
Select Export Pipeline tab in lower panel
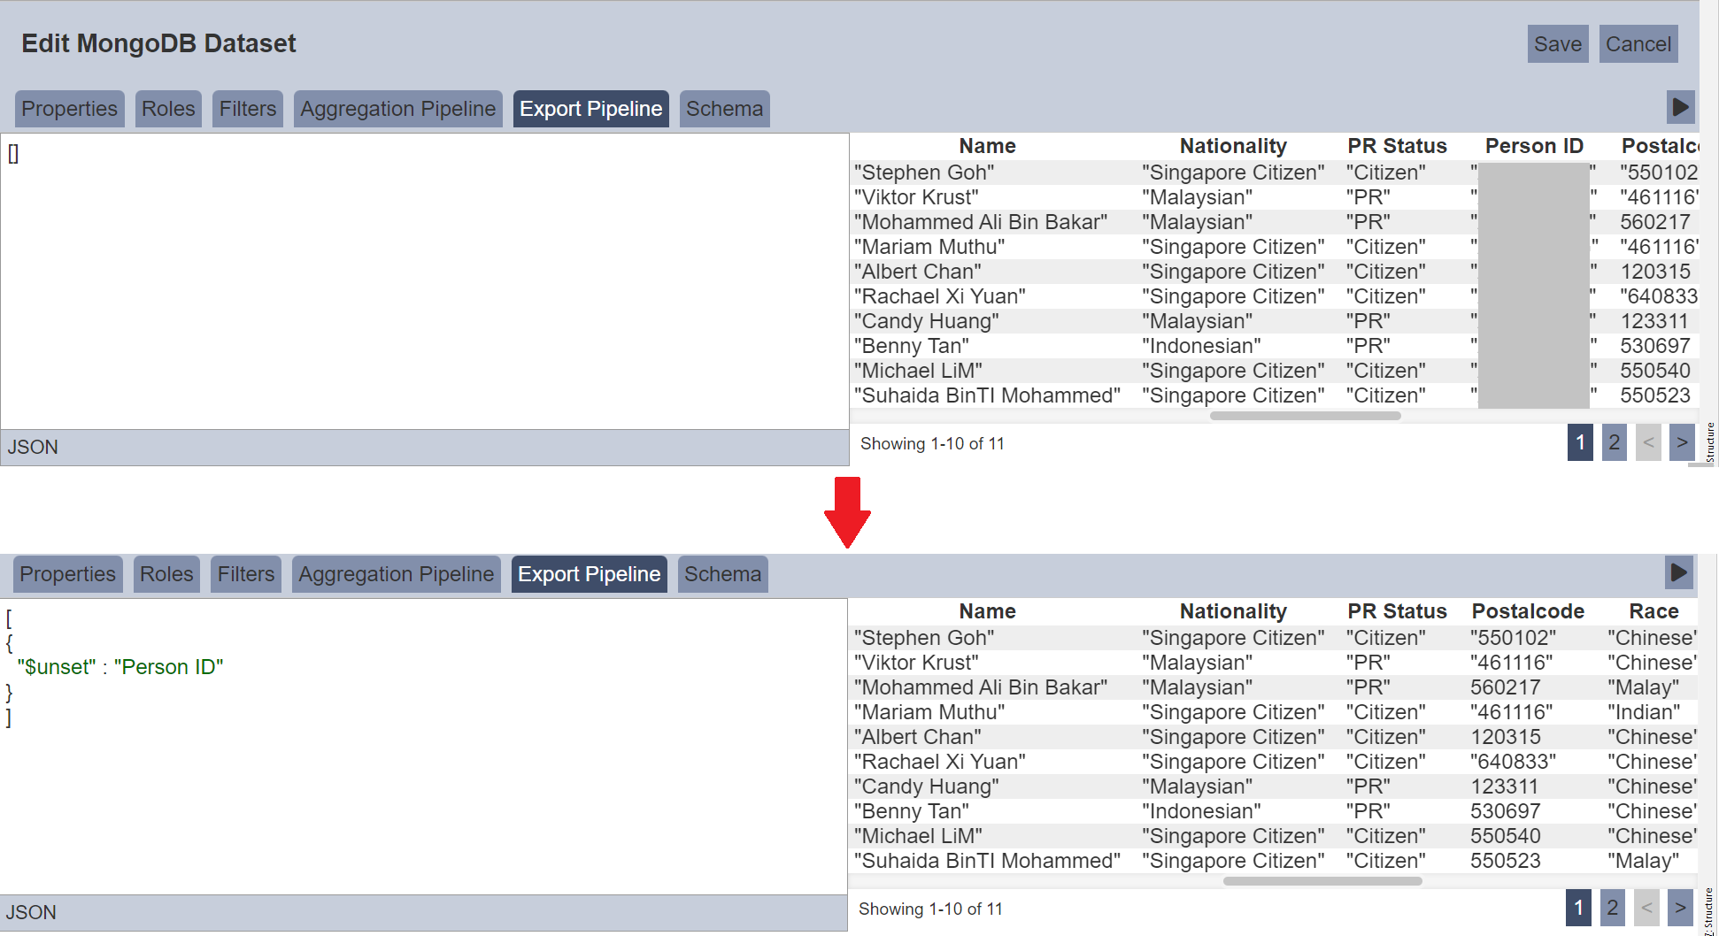tap(590, 574)
